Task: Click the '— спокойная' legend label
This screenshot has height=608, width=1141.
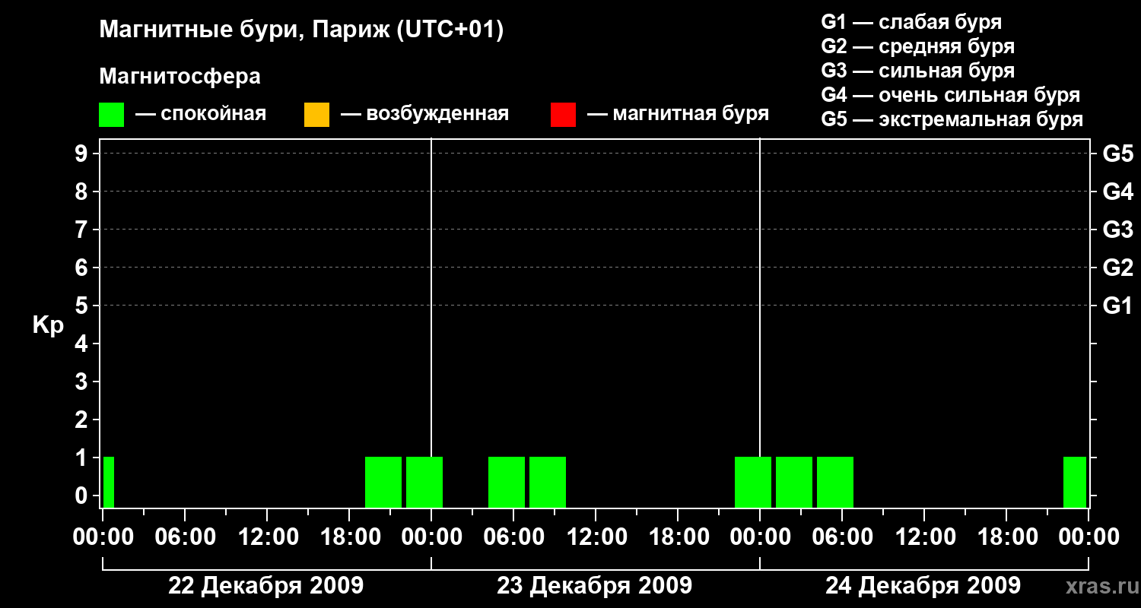Action: coord(201,114)
